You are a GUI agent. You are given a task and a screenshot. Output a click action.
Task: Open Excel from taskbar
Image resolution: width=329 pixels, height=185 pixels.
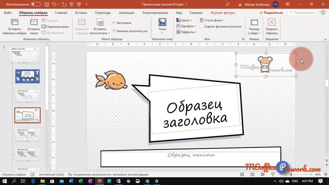tap(81, 181)
